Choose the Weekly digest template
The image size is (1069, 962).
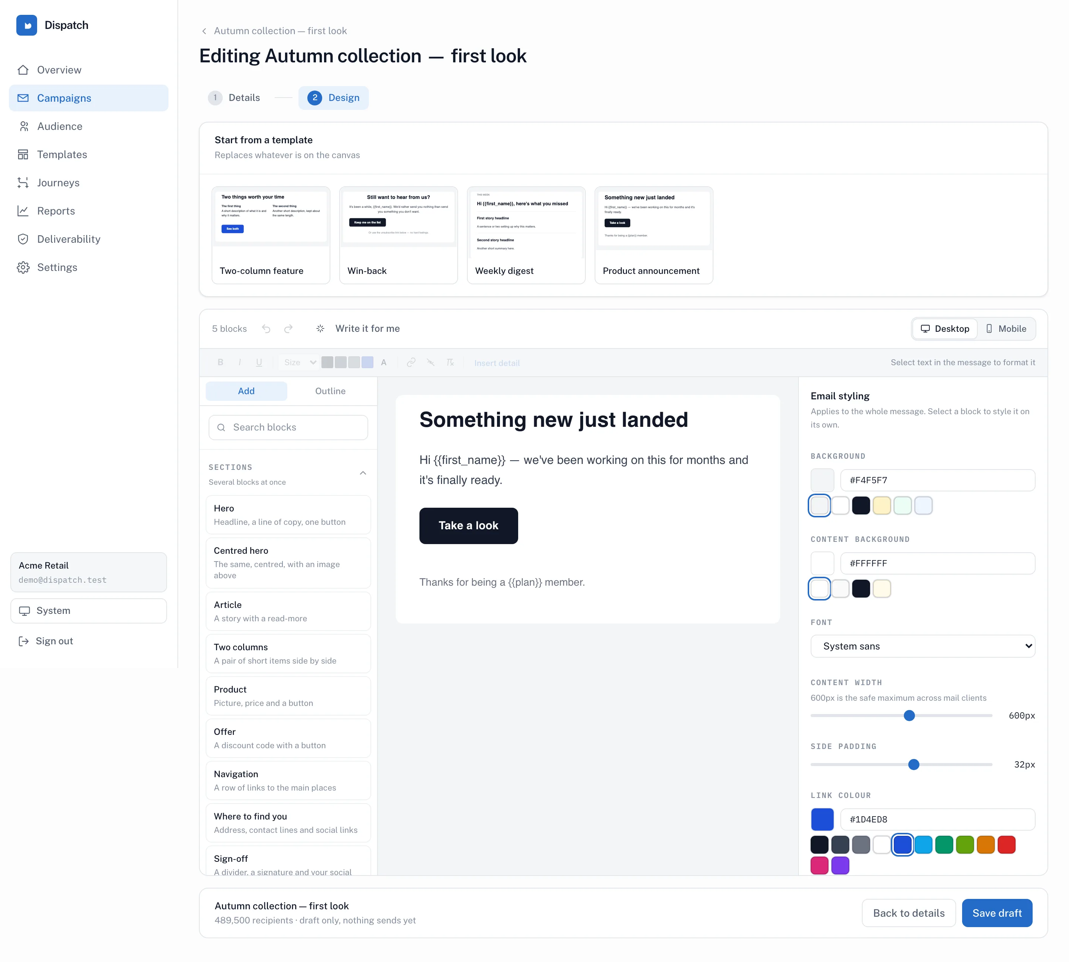(x=526, y=235)
